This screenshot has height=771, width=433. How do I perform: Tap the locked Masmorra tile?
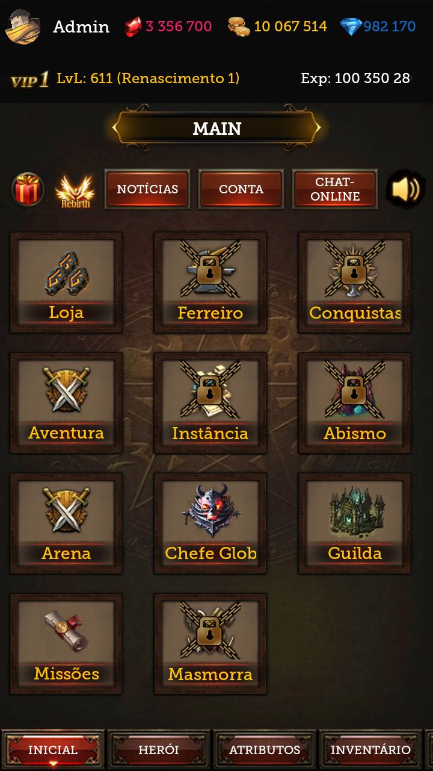tap(210, 644)
